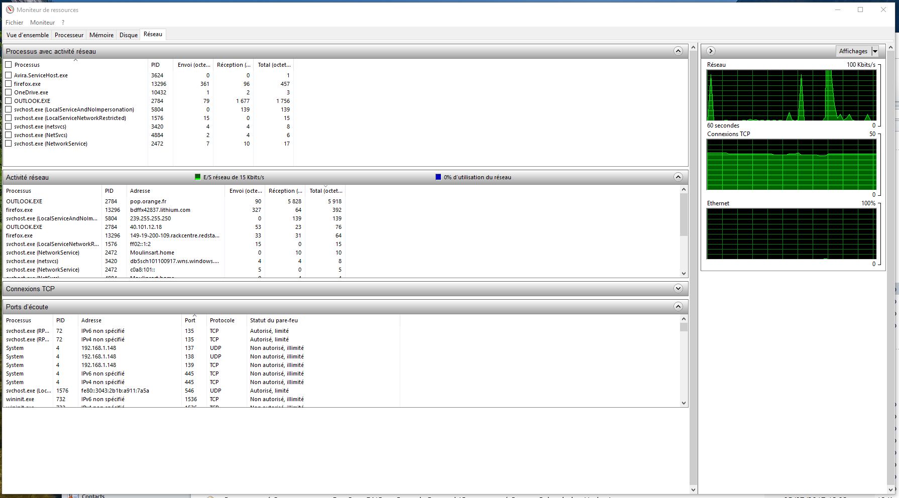Open the Fichier menu
This screenshot has height=498, width=899.
[14, 23]
